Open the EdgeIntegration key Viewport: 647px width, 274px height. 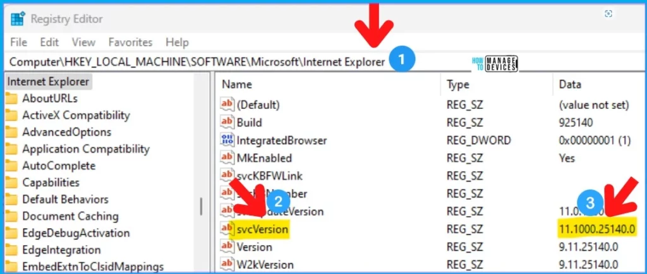pyautogui.click(x=61, y=250)
